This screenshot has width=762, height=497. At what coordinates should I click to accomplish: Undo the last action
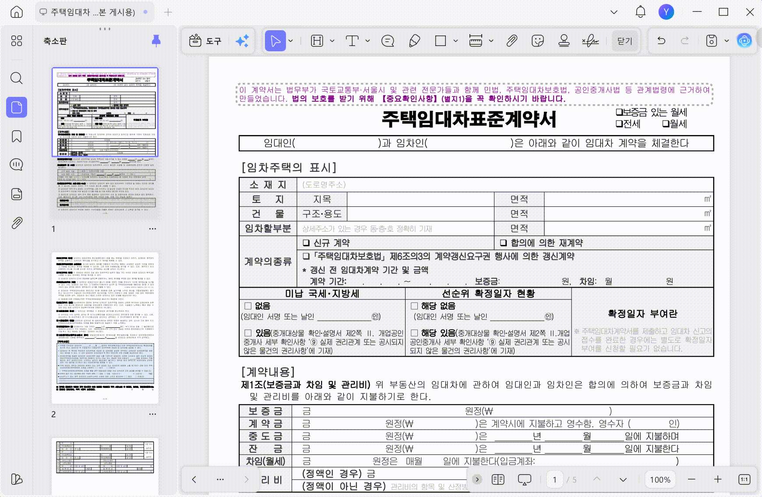pyautogui.click(x=661, y=41)
